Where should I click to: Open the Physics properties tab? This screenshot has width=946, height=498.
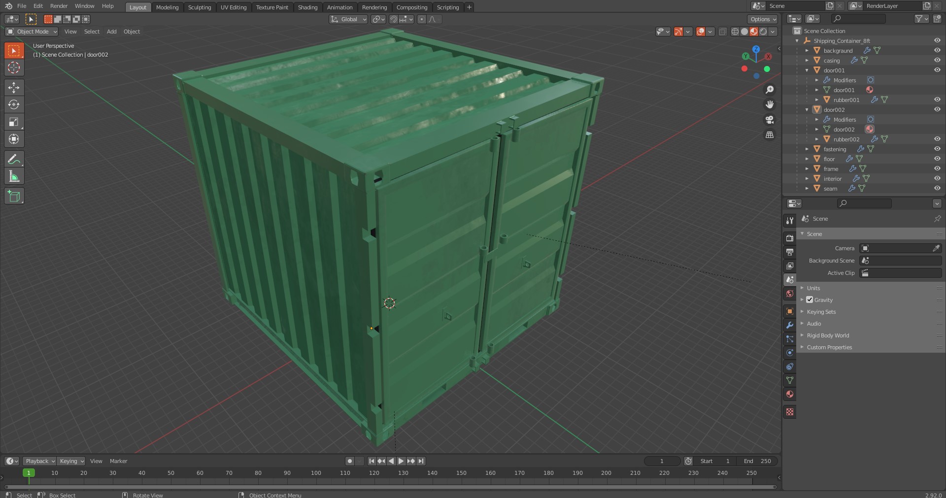coord(790,353)
